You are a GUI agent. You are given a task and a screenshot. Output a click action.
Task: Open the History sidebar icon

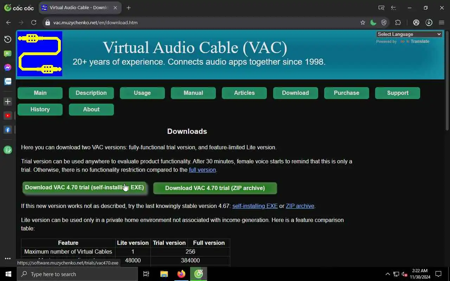click(x=8, y=39)
